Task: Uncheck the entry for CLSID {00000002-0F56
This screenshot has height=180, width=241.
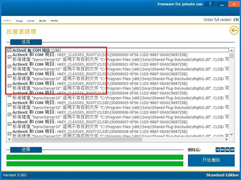Action: tap(10, 76)
